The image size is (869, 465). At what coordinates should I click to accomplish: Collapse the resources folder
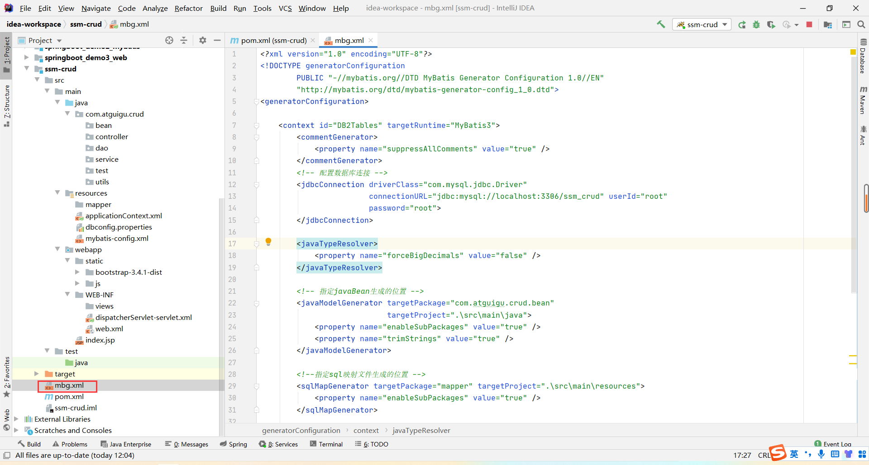pos(57,193)
